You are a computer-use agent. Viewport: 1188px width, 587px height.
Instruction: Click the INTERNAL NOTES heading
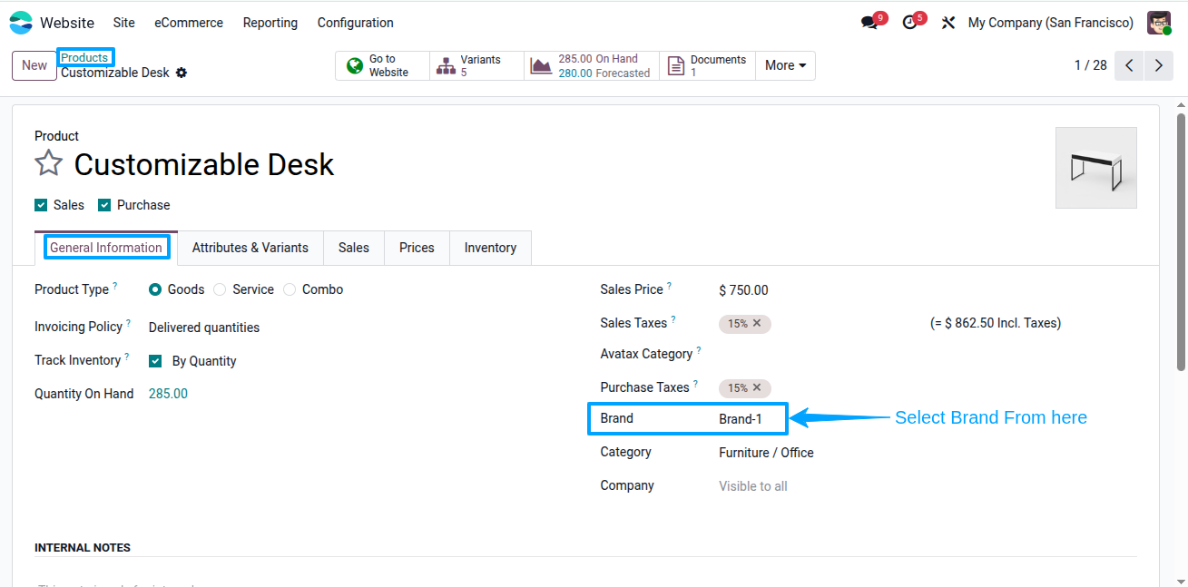[x=83, y=548]
